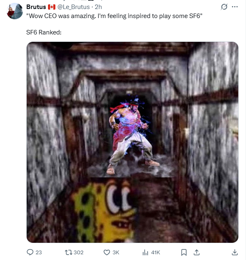Click the Brutus display name
Screen dimensions: 249x260
tap(36, 7)
